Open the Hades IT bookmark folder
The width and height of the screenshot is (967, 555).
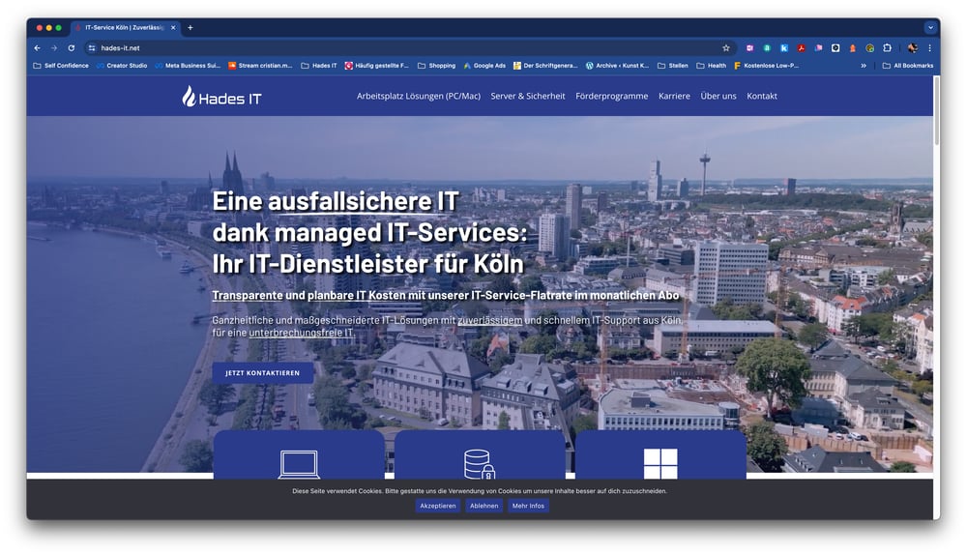tap(319, 66)
